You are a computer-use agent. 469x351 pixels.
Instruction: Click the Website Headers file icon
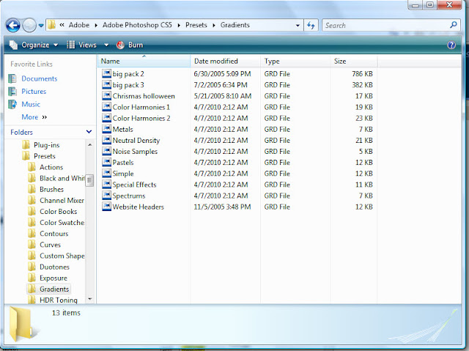pos(106,207)
